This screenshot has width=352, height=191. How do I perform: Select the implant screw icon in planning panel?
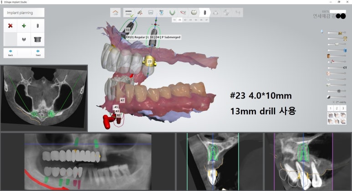click(x=37, y=26)
